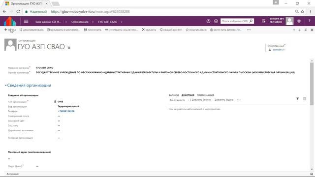Click Организации in the navigation bar
The width and height of the screenshot is (315, 177).
(80, 22)
